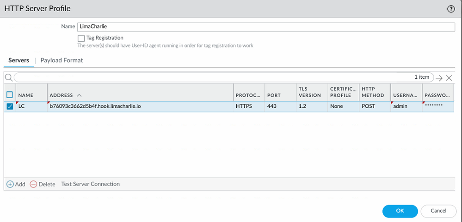Switch to the Payload Format tab

coord(62,60)
